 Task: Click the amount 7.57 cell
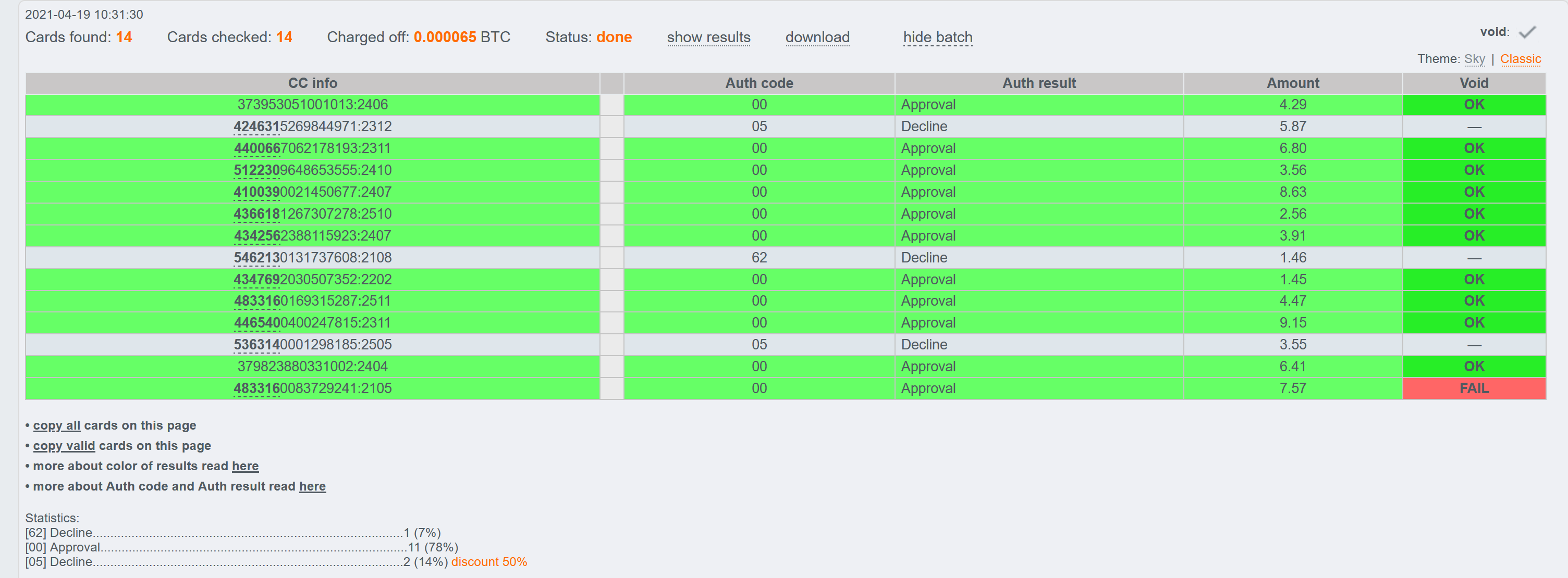click(x=1293, y=388)
